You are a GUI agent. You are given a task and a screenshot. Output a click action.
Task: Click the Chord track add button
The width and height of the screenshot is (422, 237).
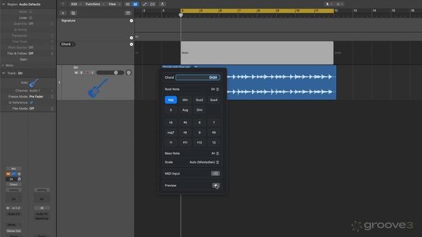click(131, 44)
